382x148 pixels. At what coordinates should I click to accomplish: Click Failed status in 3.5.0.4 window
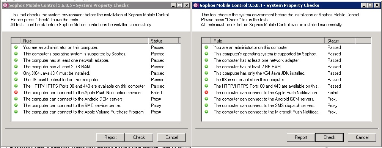(x=333, y=93)
